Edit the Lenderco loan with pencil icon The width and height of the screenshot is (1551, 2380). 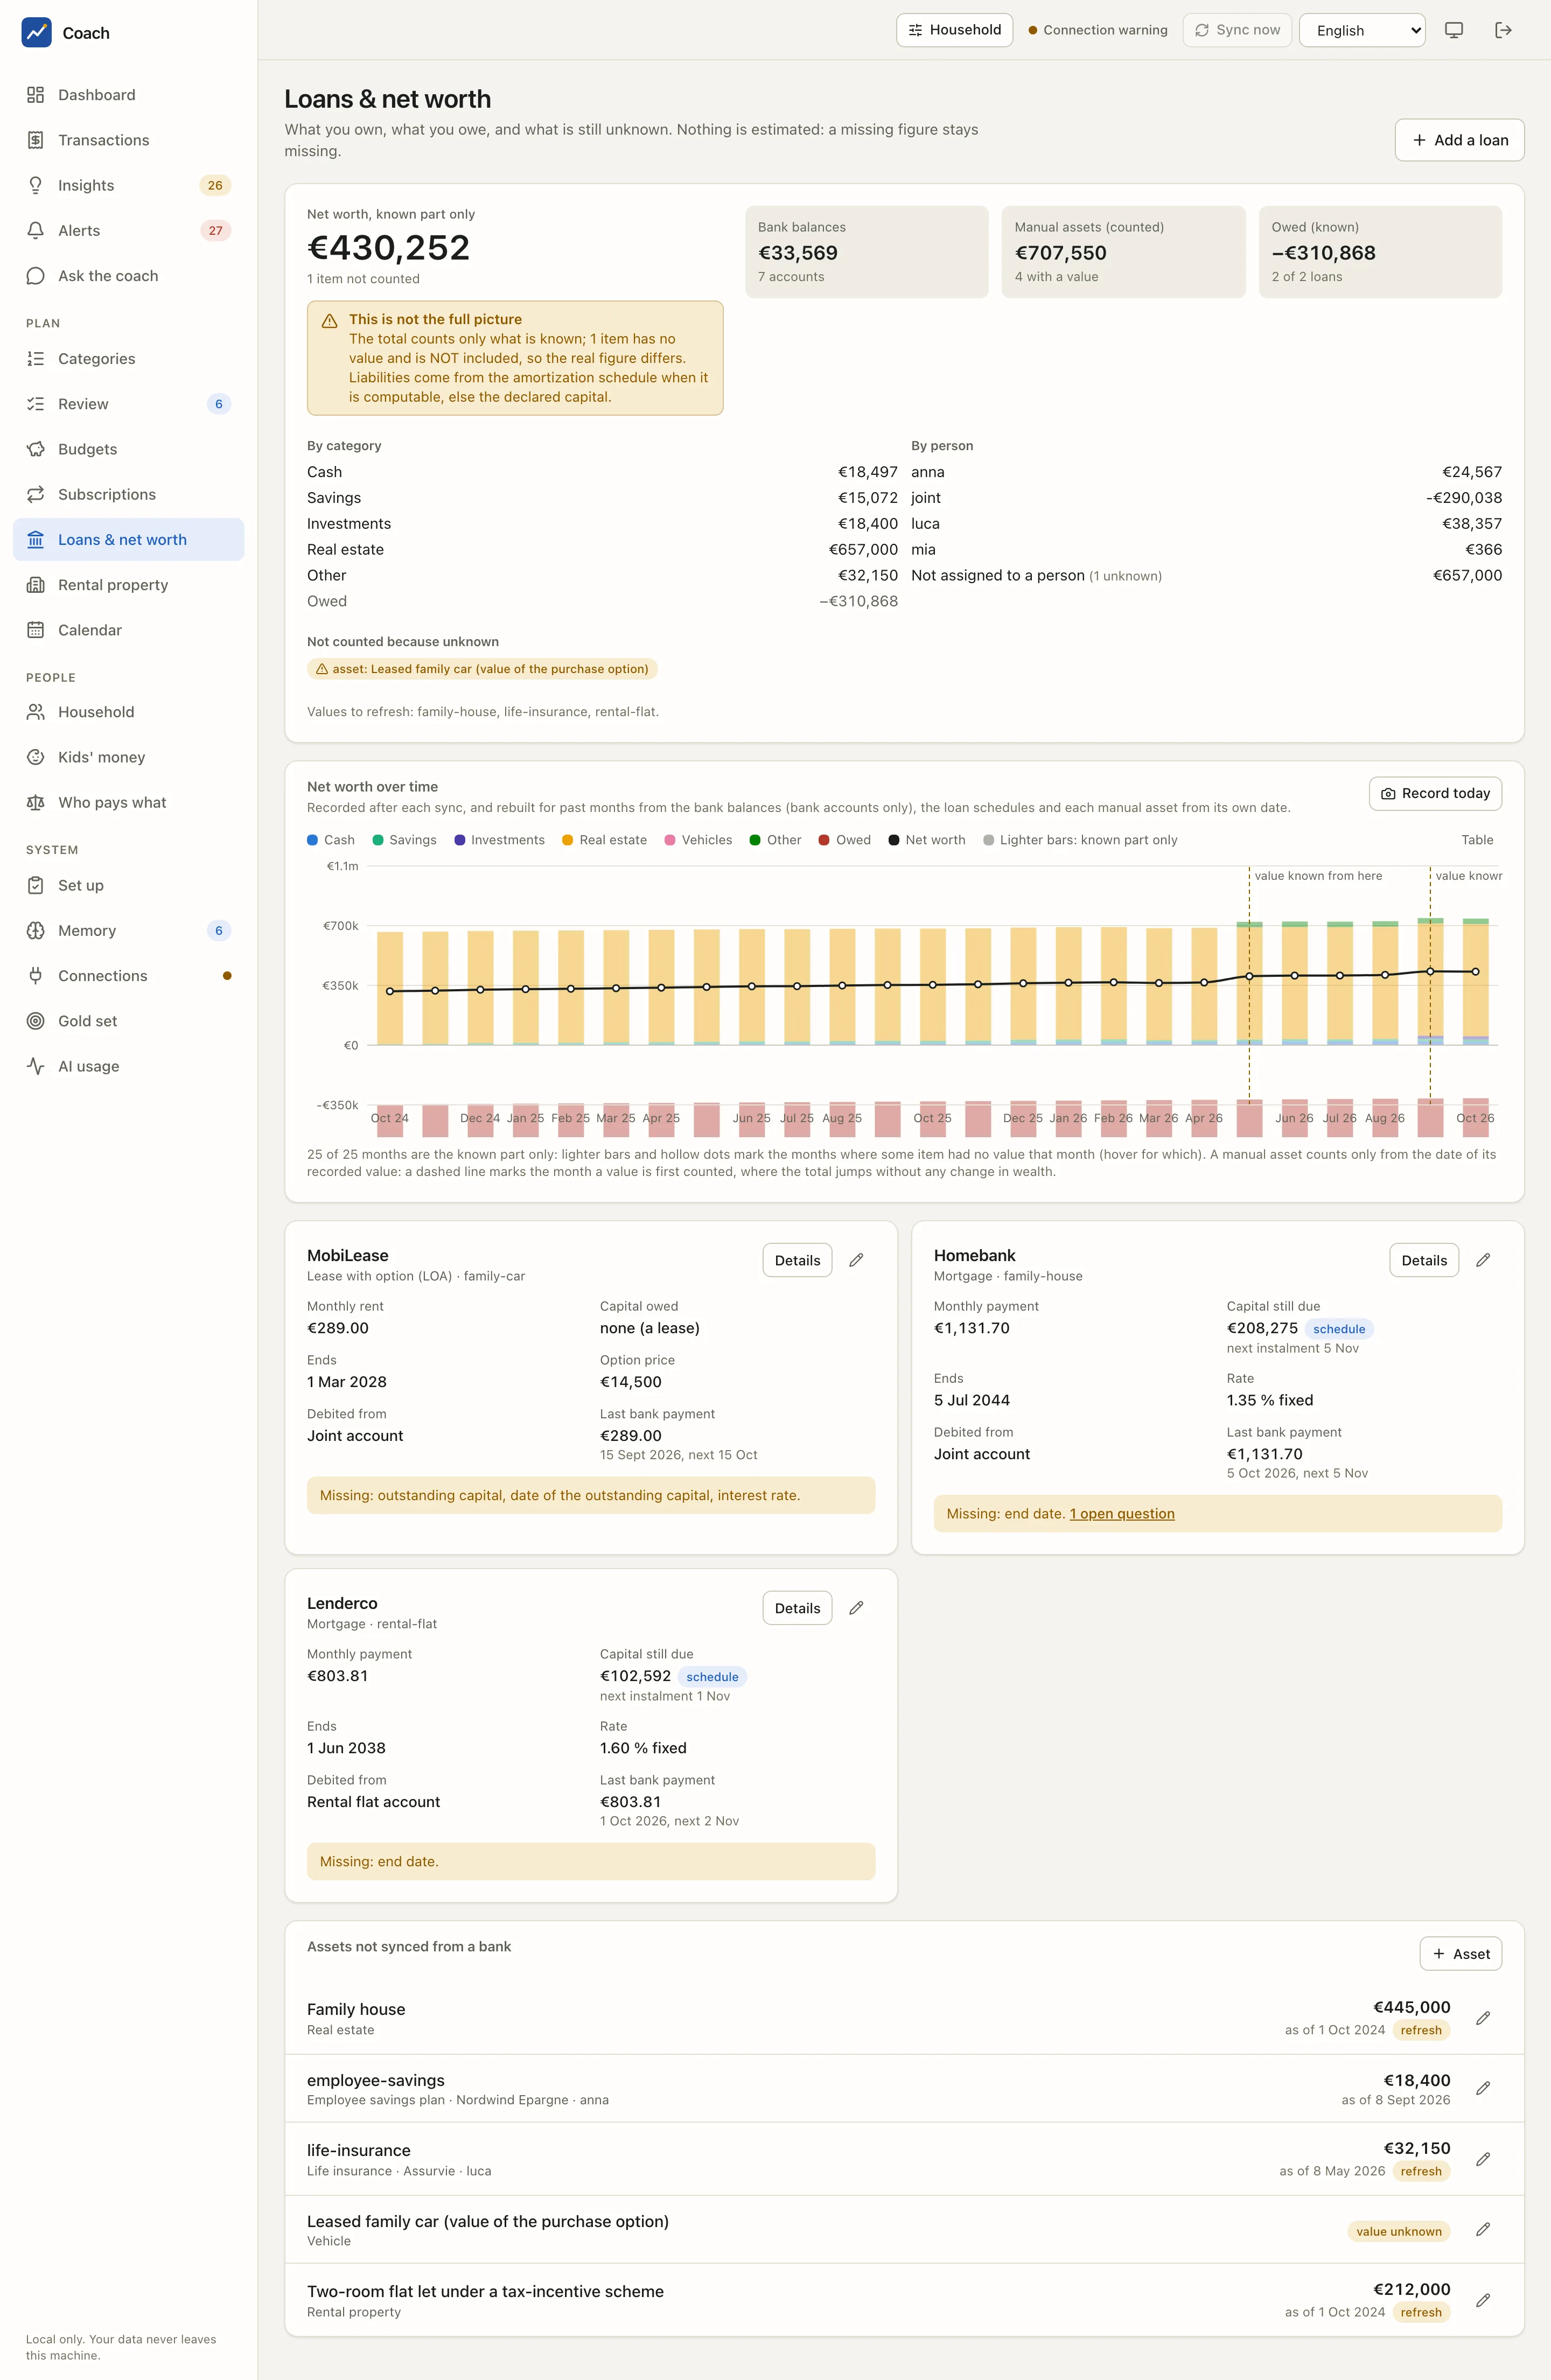tap(856, 1608)
